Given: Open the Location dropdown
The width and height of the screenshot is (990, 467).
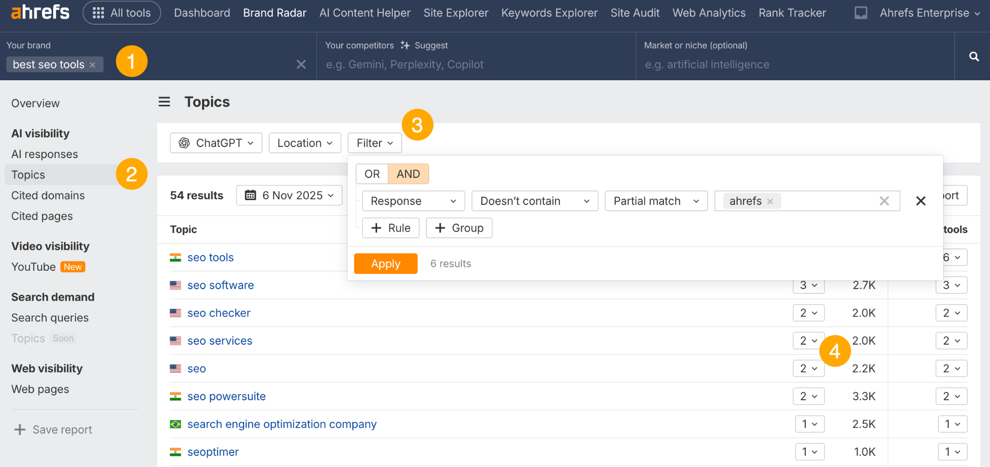Looking at the screenshot, I should pos(305,143).
